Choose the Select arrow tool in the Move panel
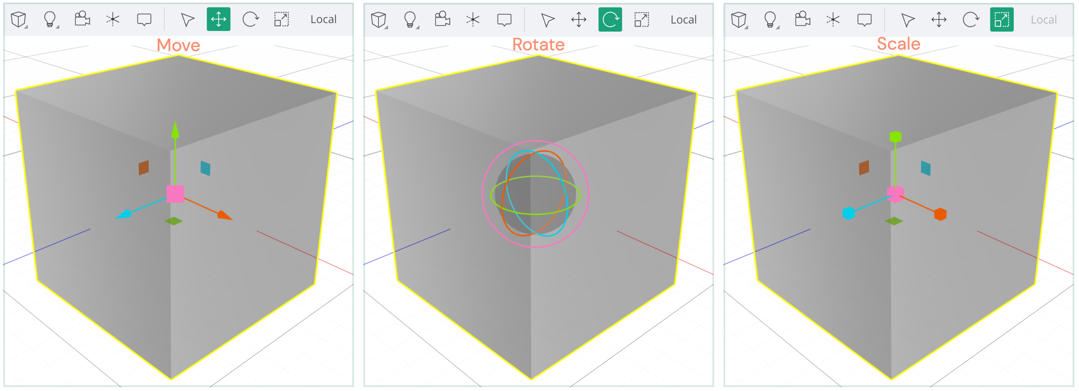Screen dimensions: 1079x391 tap(187, 20)
